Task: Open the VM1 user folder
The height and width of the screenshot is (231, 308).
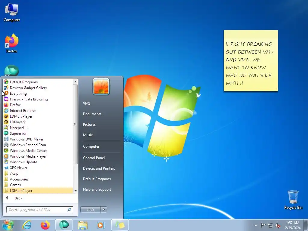Action: coord(86,103)
